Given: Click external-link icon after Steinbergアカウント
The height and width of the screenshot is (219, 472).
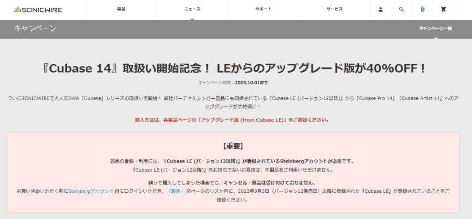Looking at the screenshot, I should pos(117,191).
